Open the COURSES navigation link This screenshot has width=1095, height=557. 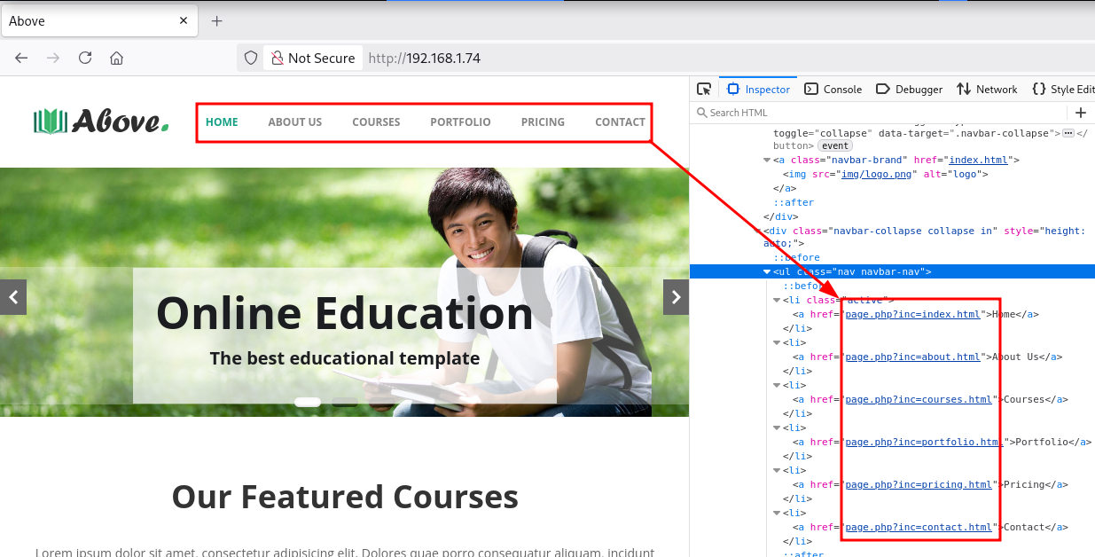pos(376,122)
